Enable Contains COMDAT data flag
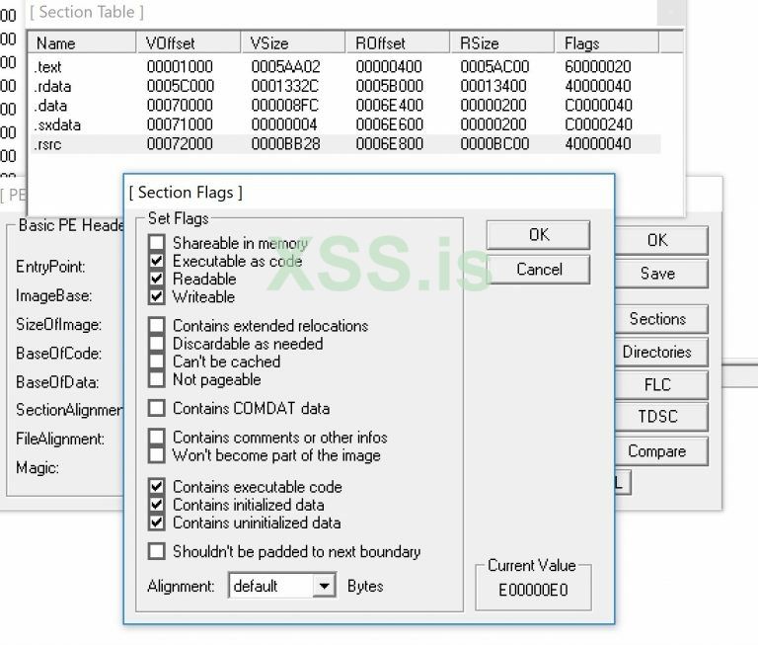The width and height of the screenshot is (758, 645). point(157,408)
